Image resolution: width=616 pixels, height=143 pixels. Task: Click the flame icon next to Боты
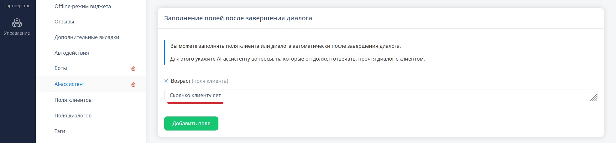click(133, 68)
